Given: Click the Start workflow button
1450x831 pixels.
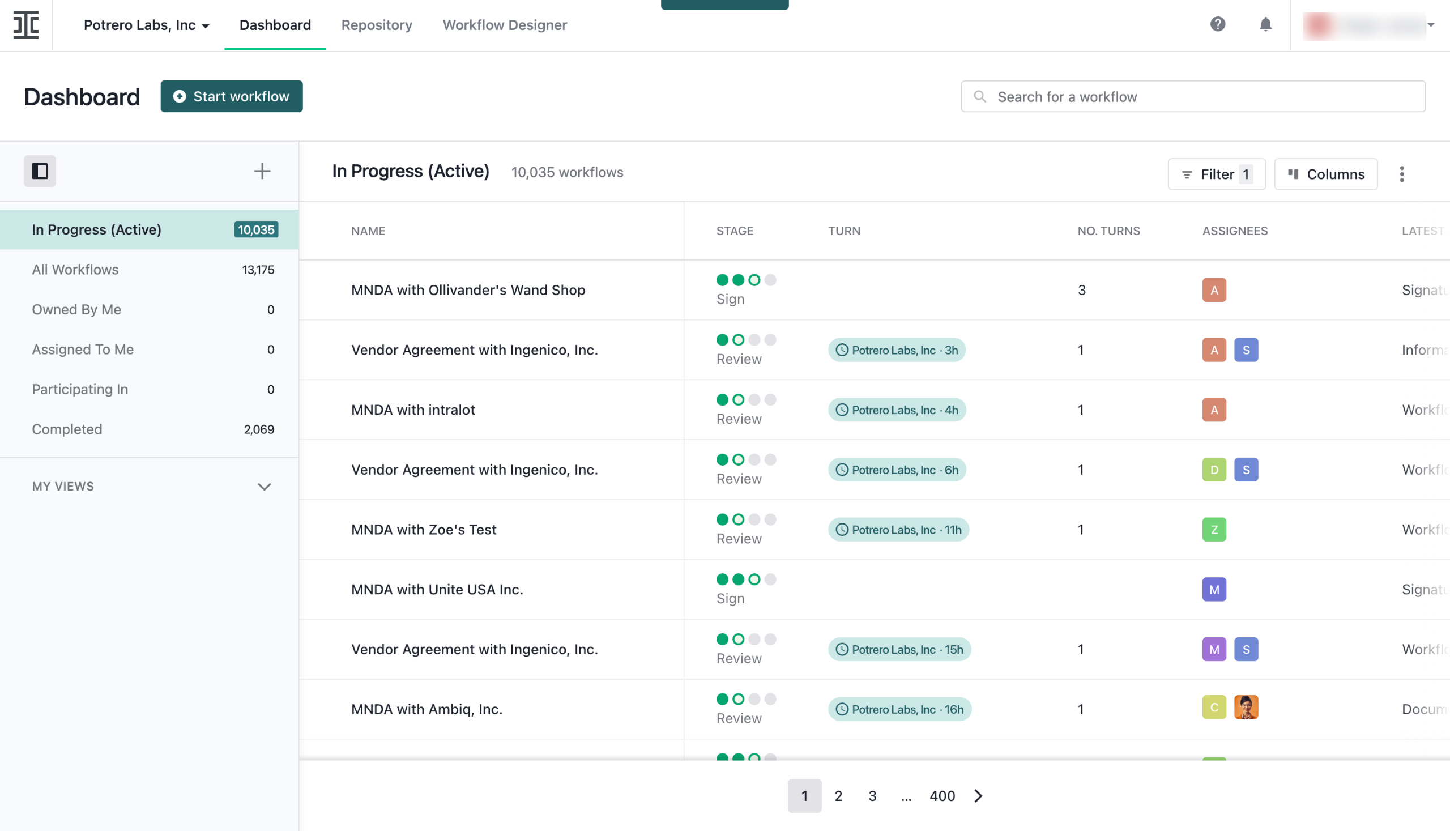Looking at the screenshot, I should (x=231, y=96).
